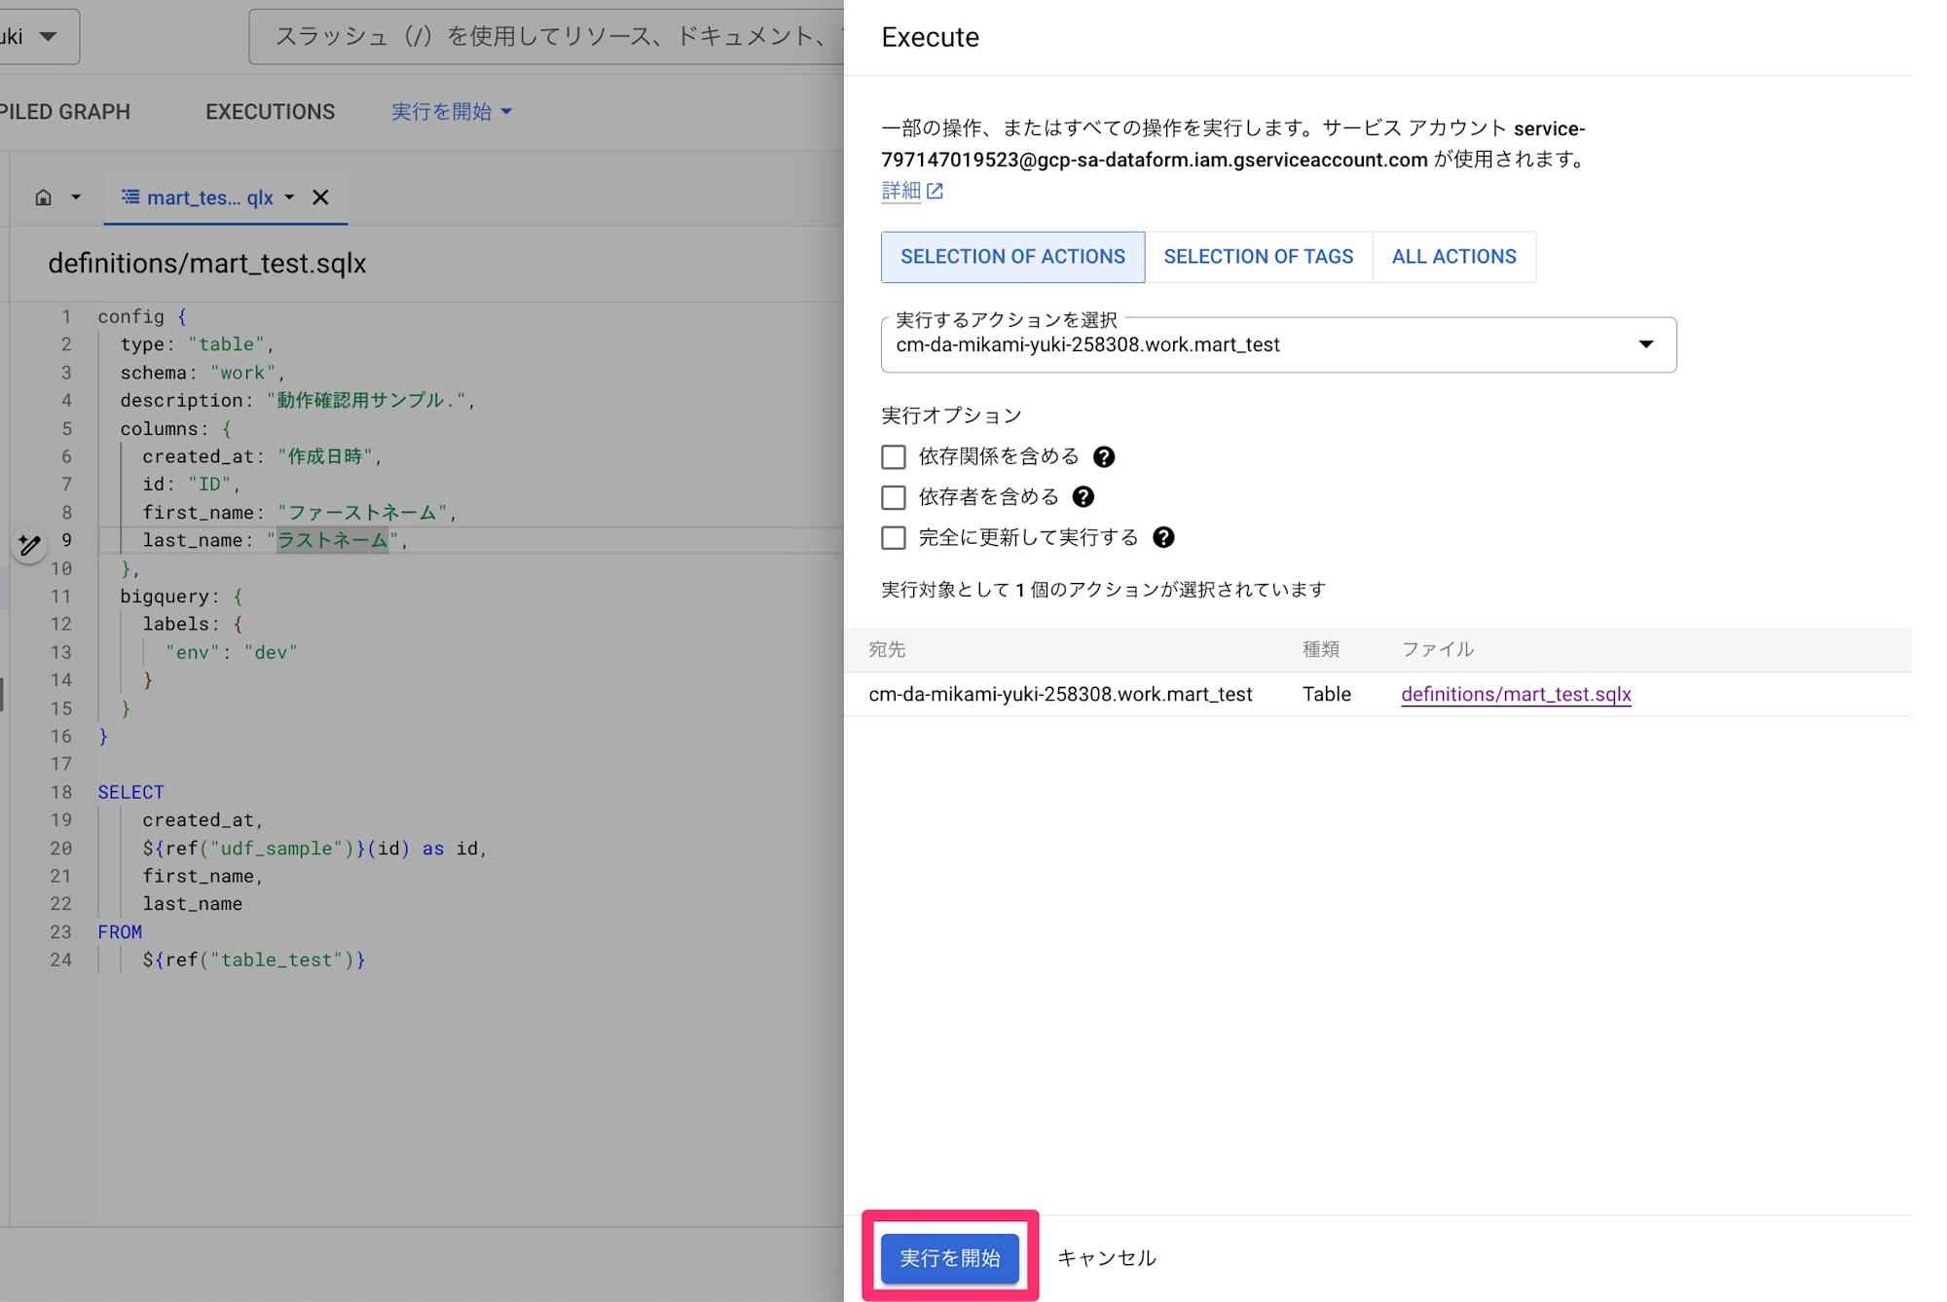
Task: Open the 実行を開始 dropdown in the top toolbar
Action: coord(452,112)
